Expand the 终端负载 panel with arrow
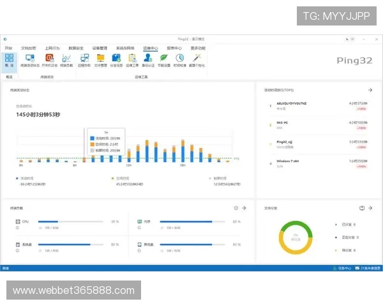383x306 pixels. click(x=244, y=208)
